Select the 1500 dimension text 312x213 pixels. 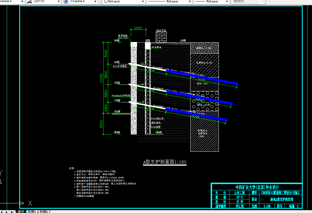click(138, 28)
